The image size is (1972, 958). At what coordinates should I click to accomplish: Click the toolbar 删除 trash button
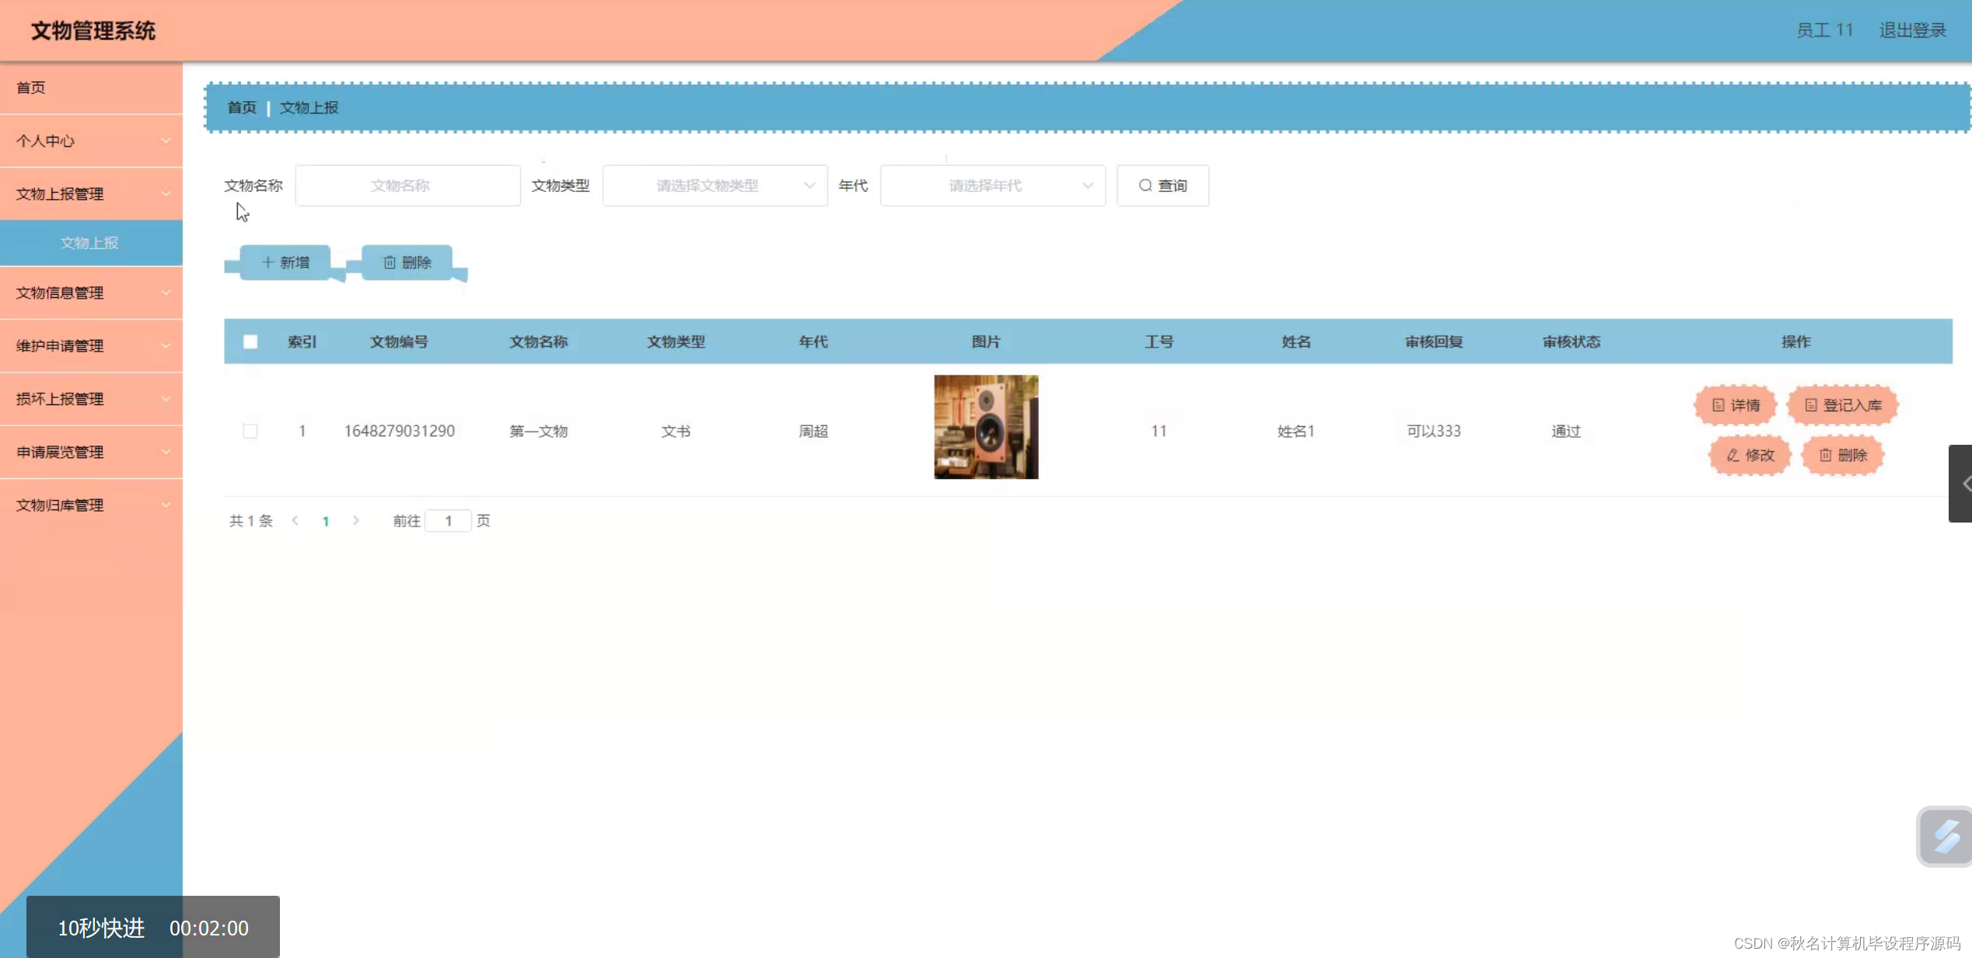[407, 262]
